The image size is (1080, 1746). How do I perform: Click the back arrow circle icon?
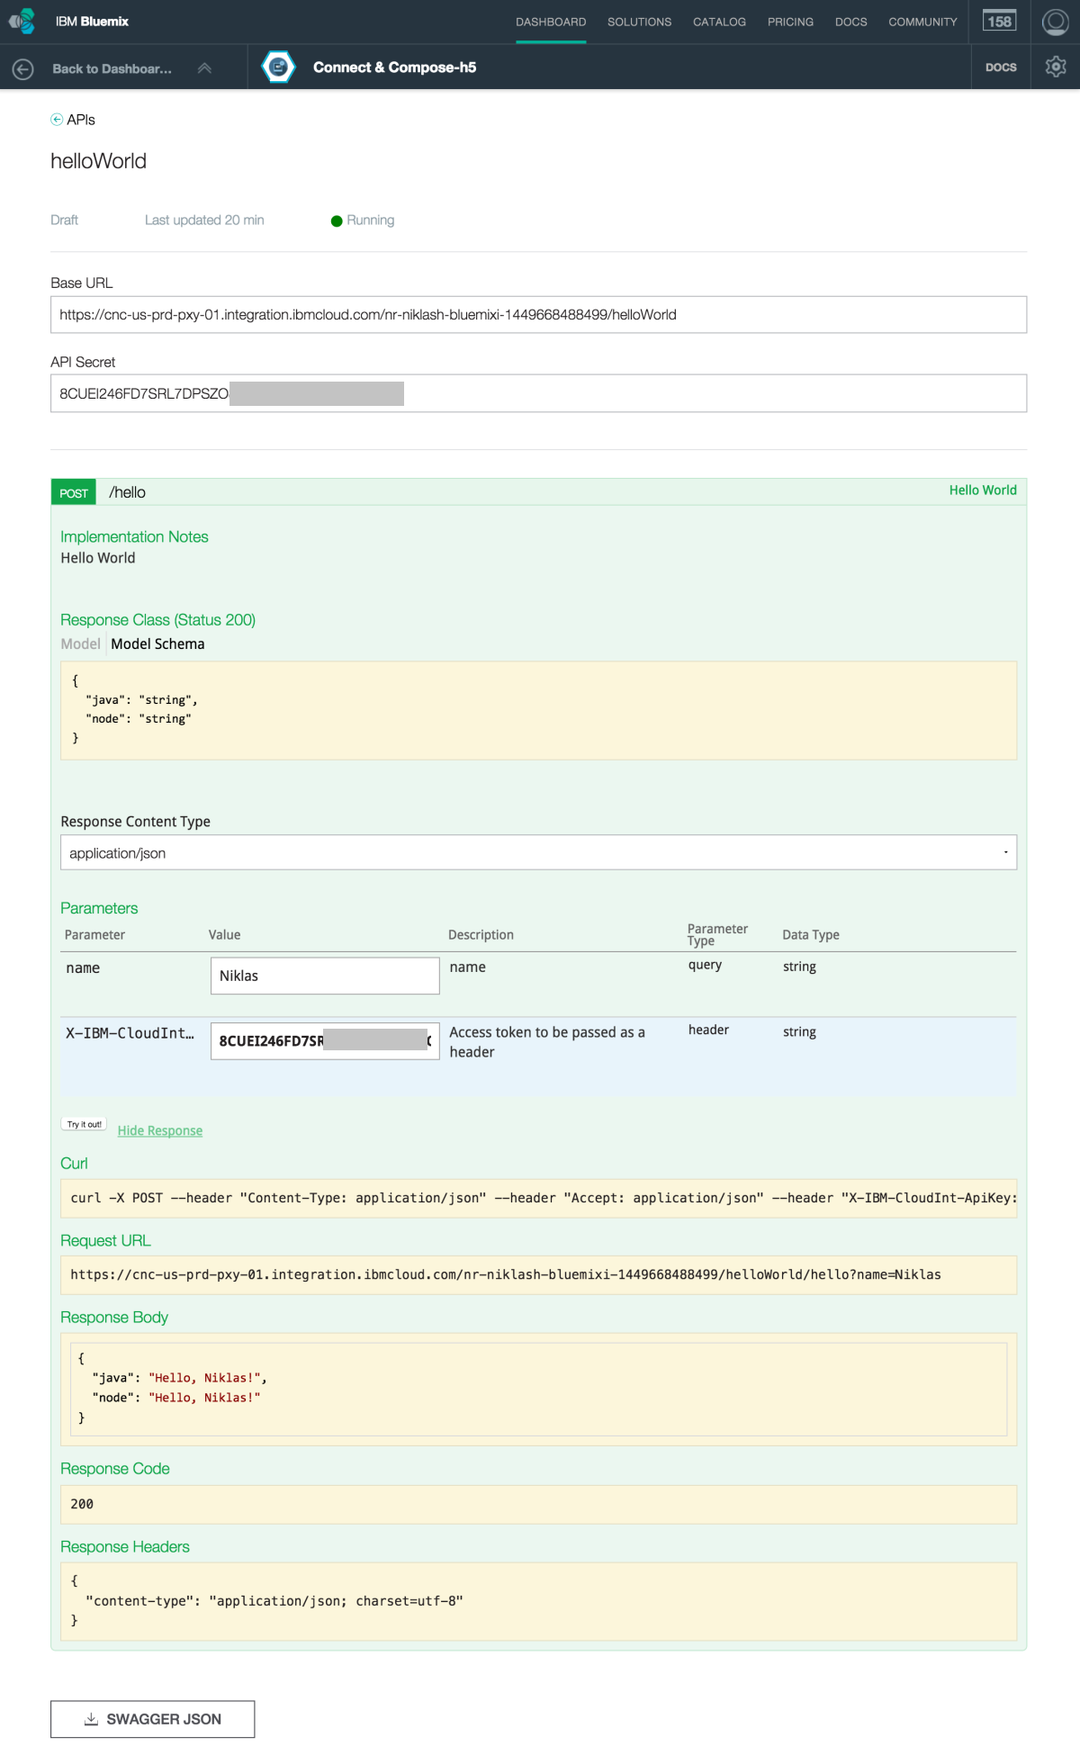(x=23, y=68)
